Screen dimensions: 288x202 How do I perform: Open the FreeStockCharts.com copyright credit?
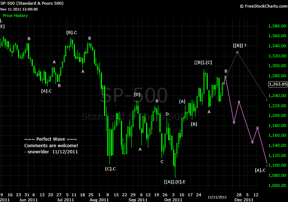click(x=264, y=6)
